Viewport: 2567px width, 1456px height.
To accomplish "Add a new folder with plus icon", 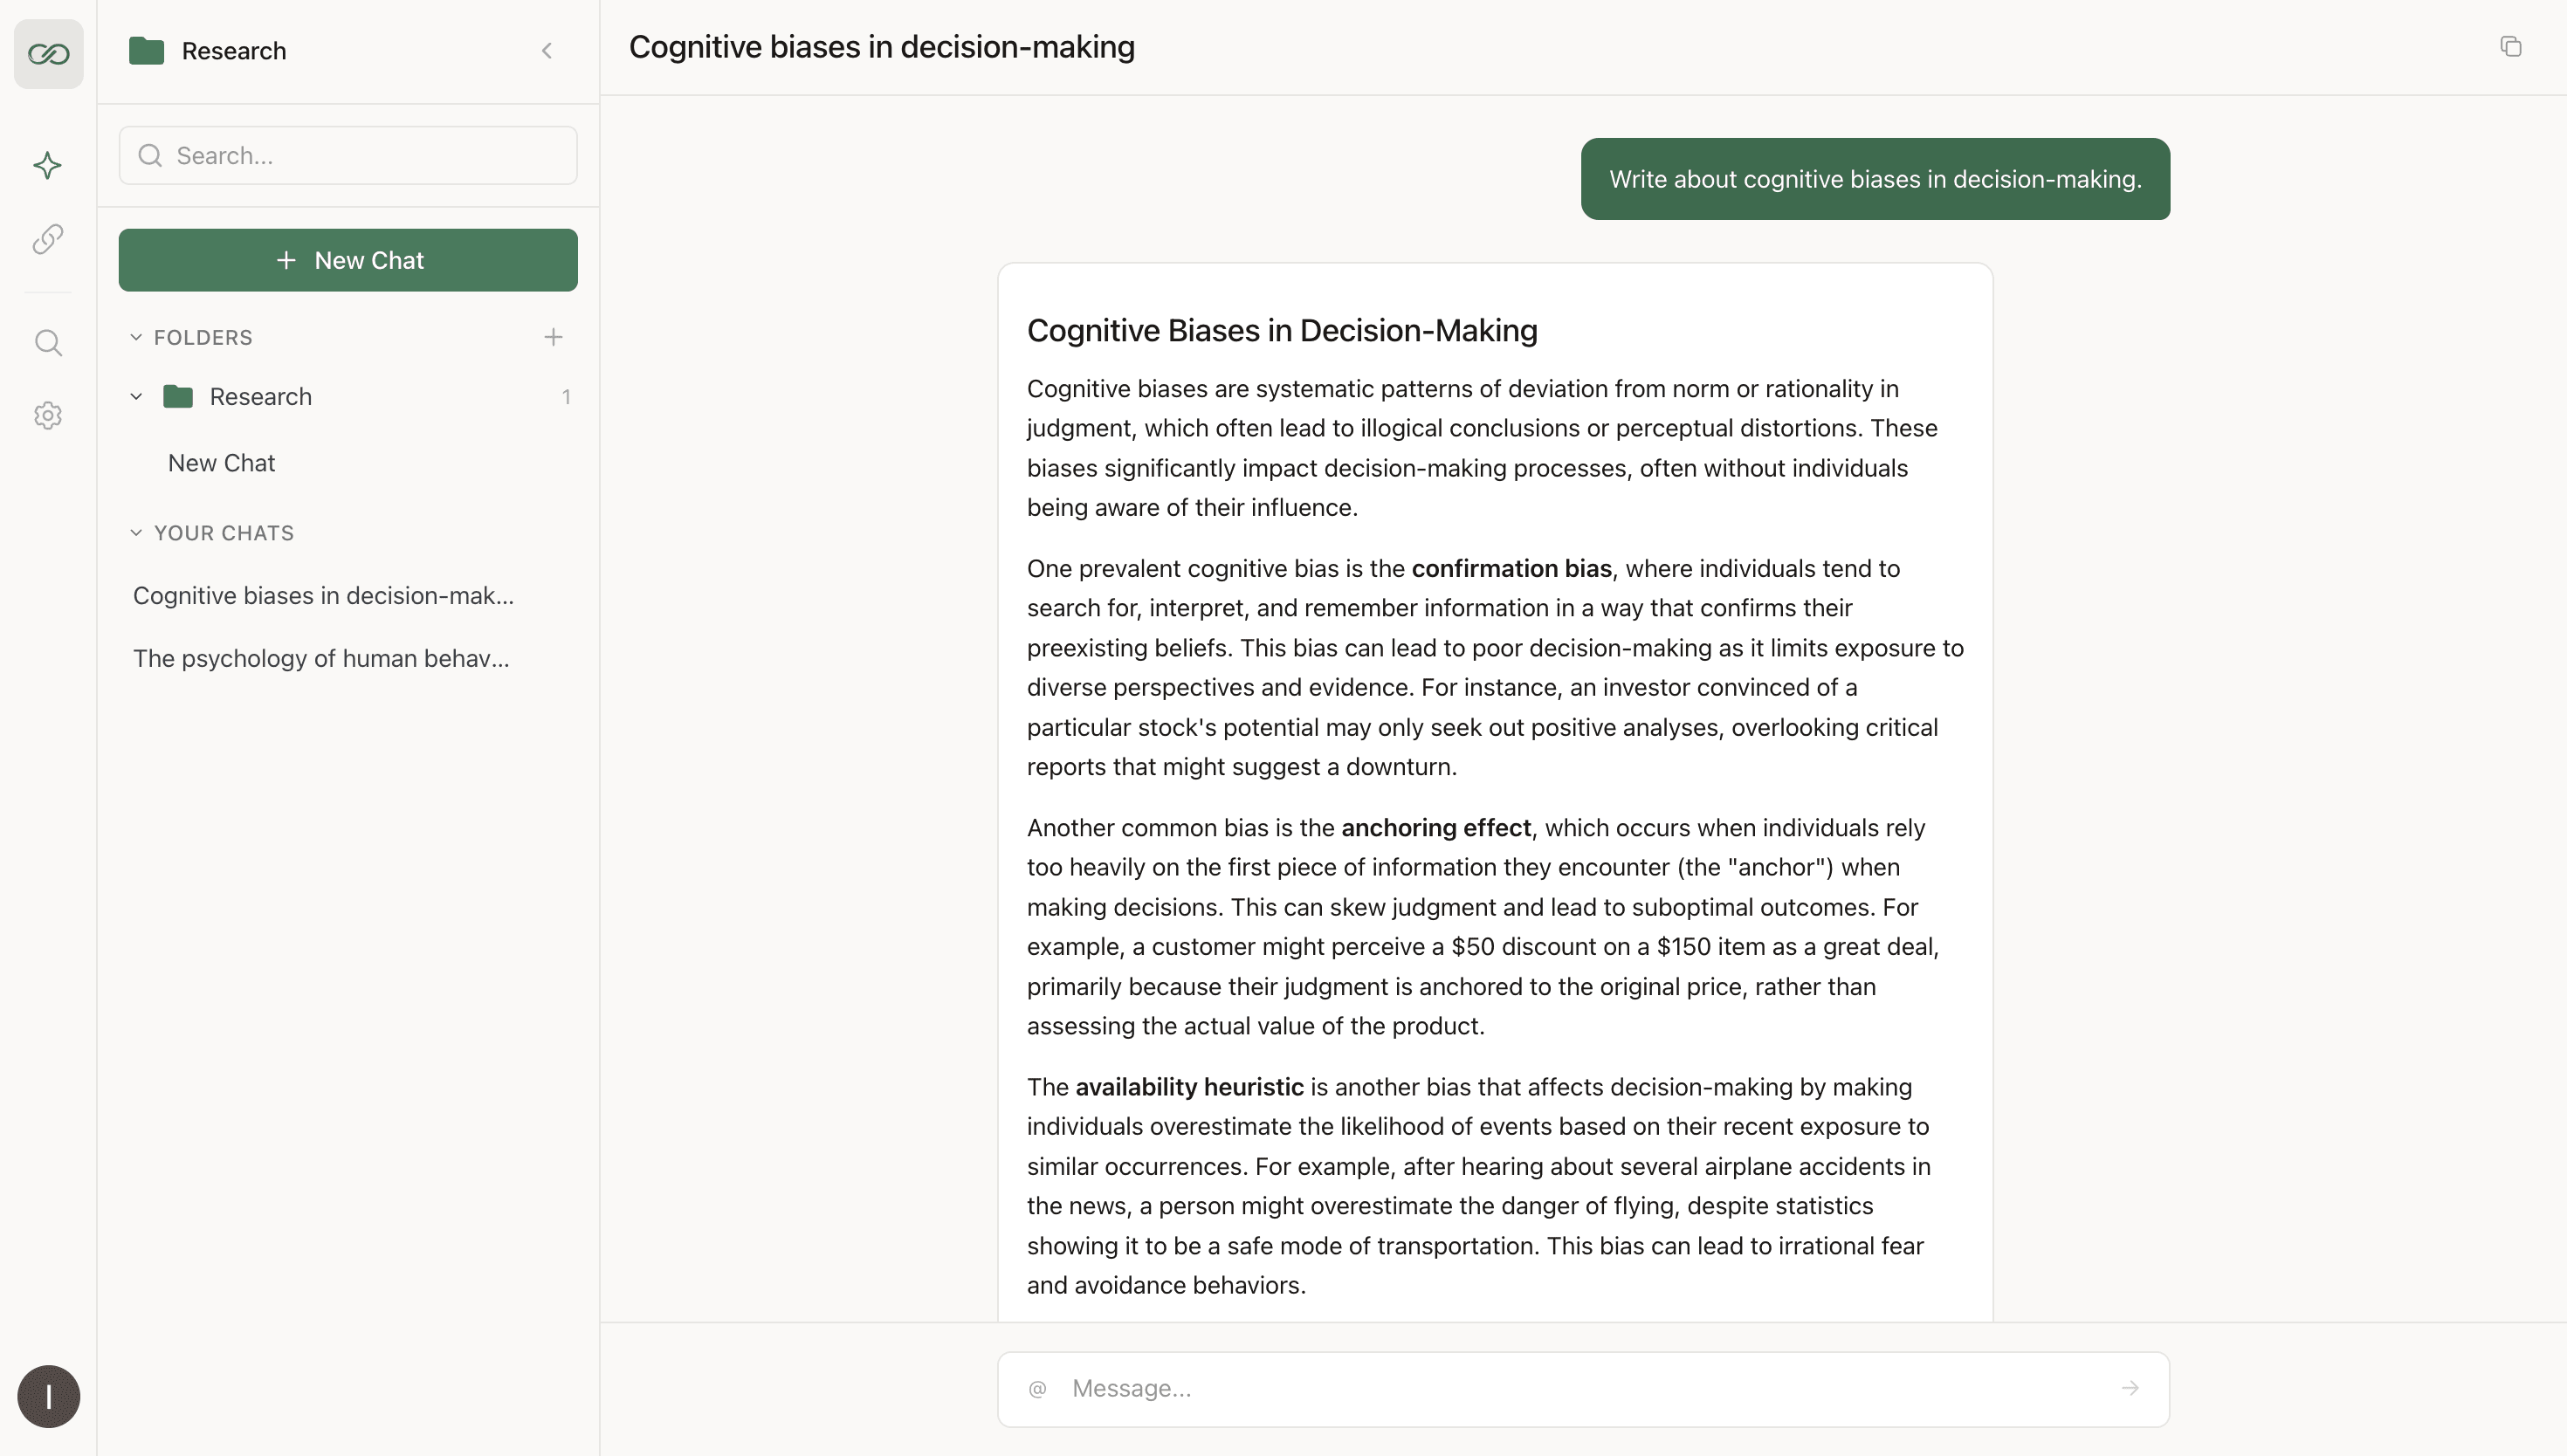I will point(553,337).
